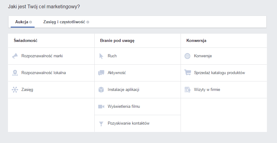Click the cursor arrow icon for Ruch
Screen dimensions: 277x143
click(101, 56)
